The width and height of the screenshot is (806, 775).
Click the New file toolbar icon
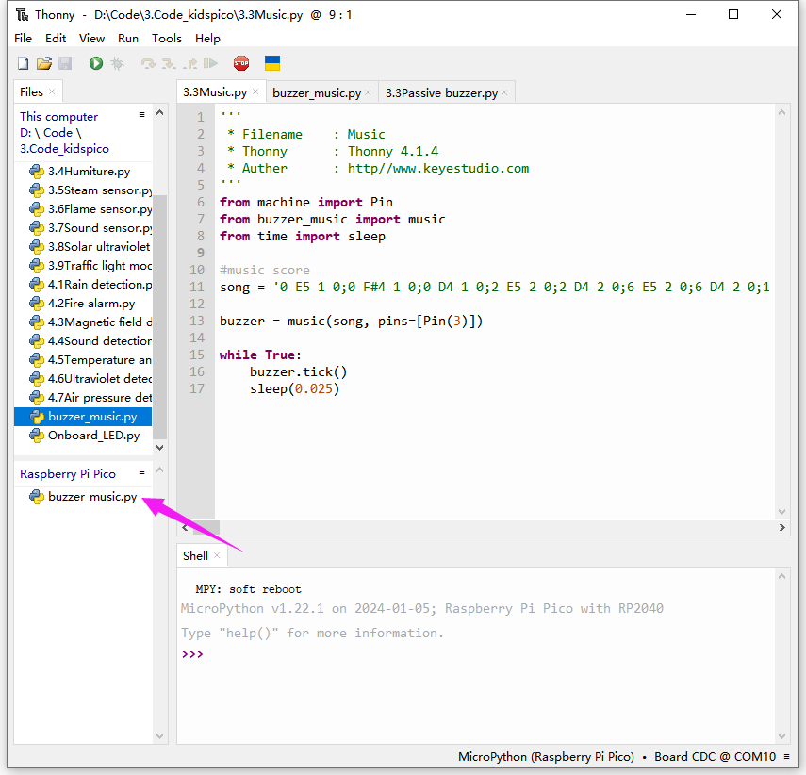coord(24,63)
